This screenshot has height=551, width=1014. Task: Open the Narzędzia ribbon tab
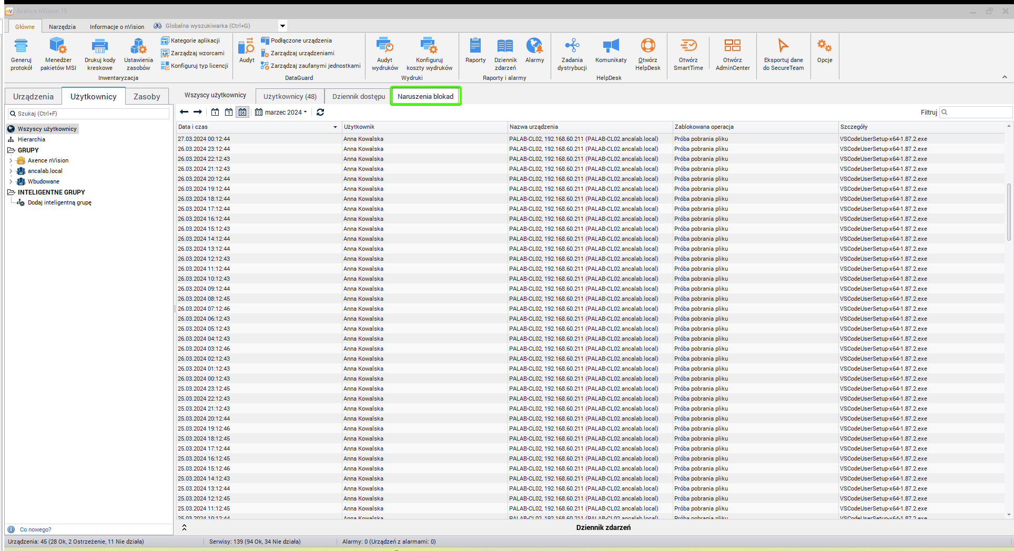[62, 26]
